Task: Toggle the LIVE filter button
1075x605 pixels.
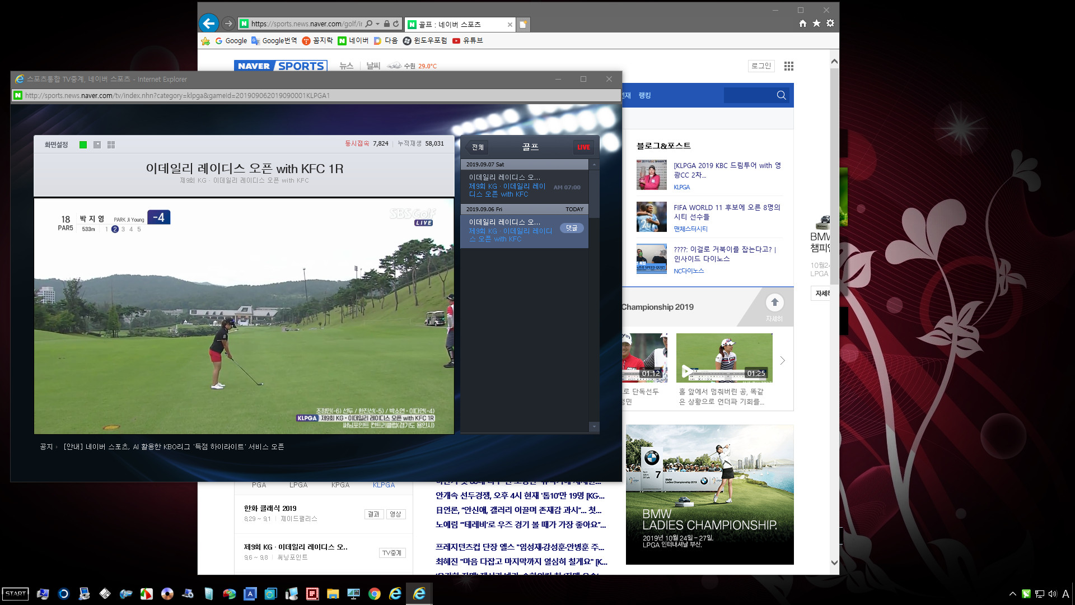Action: [x=583, y=147]
